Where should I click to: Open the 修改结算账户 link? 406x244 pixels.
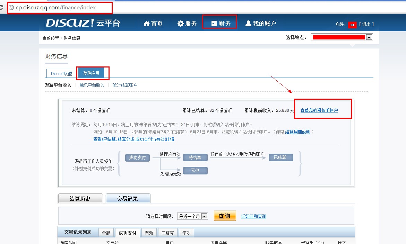tap(125, 85)
